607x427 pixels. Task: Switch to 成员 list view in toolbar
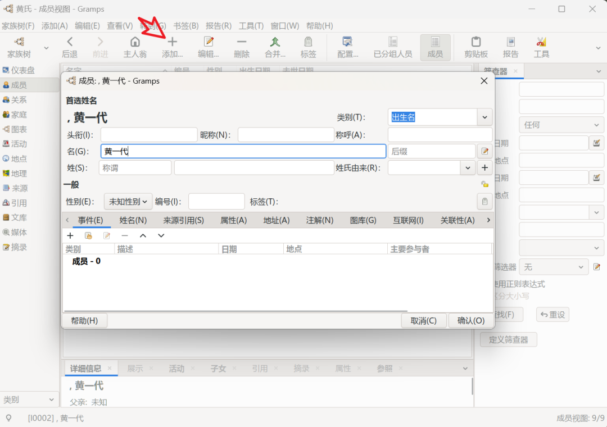tap(435, 47)
